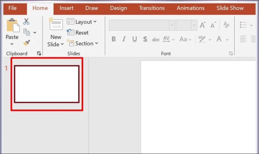Viewport: 259px width, 154px height.
Task: Click Decrease Font Size icon
Action: (x=213, y=25)
